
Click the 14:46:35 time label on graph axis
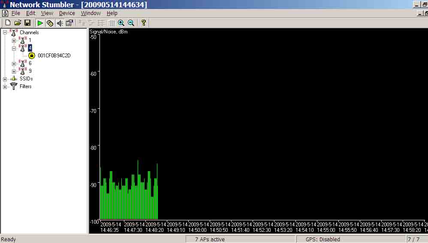(109, 230)
